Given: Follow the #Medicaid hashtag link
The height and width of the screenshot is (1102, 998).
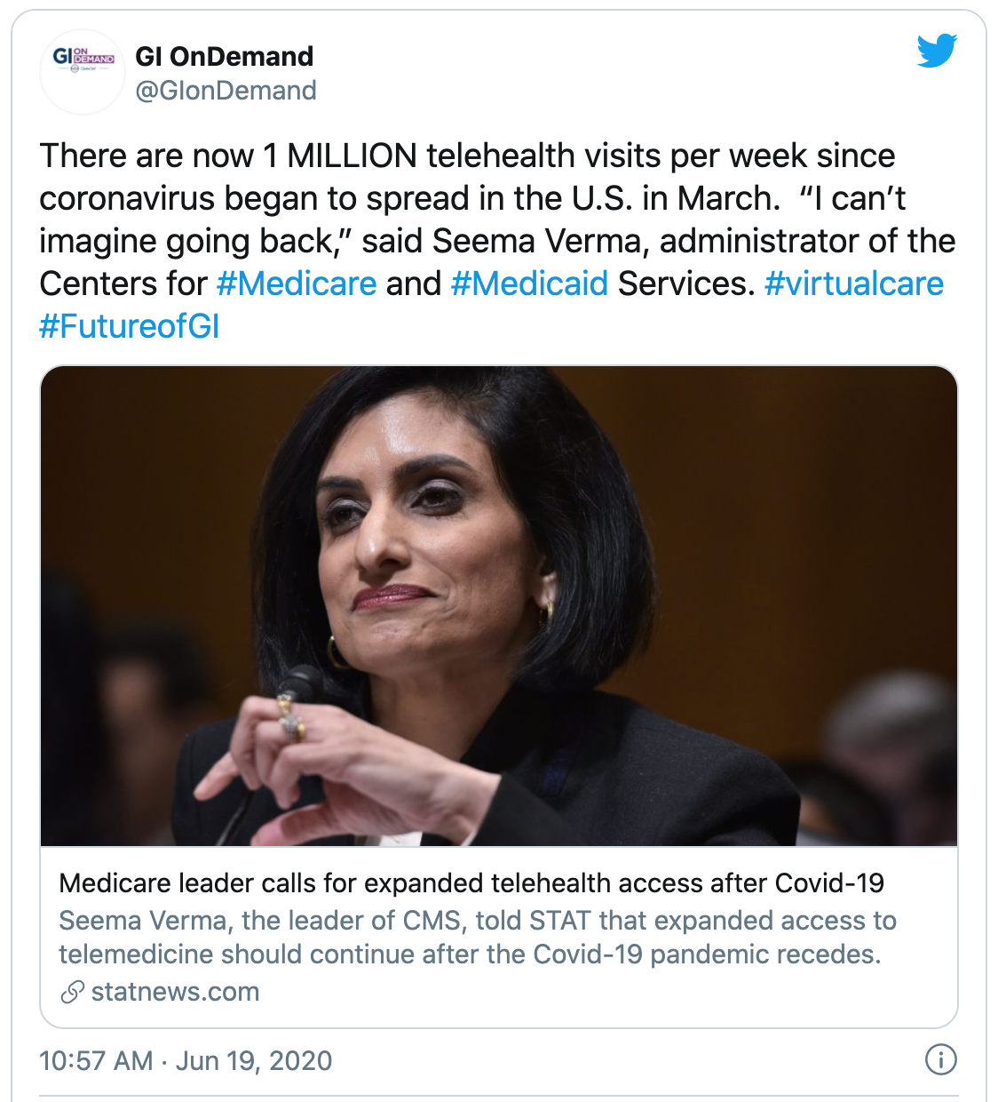Looking at the screenshot, I should coord(529,283).
